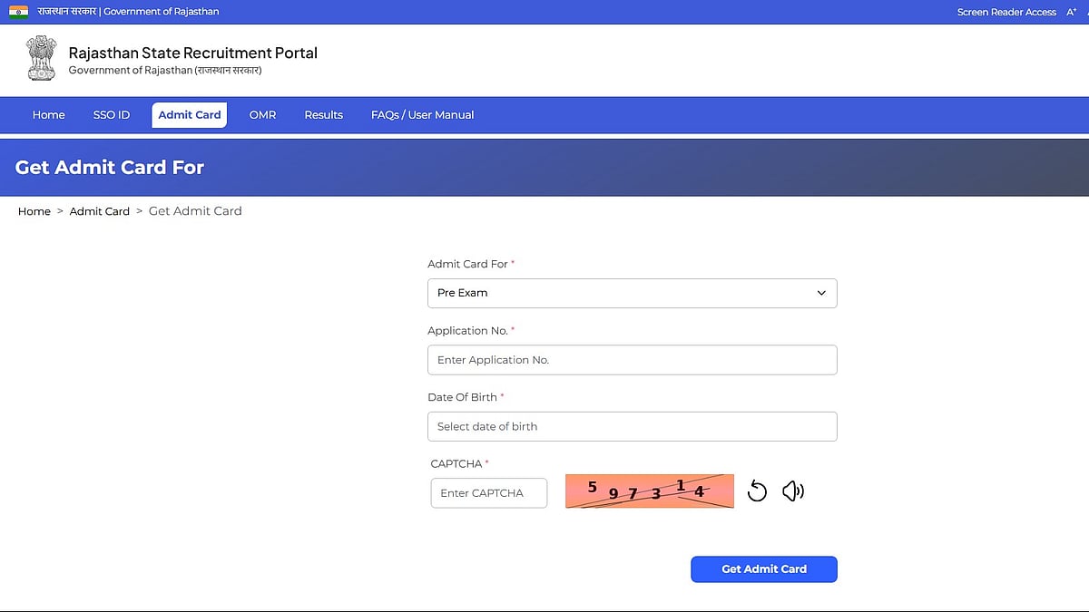This screenshot has height=612, width=1089.
Task: Click the Indian flag icon
Action: tap(19, 12)
